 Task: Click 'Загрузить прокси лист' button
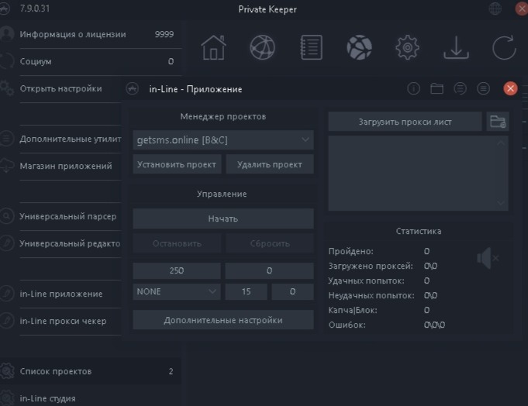point(405,122)
